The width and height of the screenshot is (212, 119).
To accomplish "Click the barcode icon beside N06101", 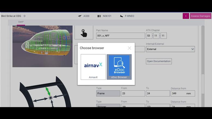I will [99, 16].
